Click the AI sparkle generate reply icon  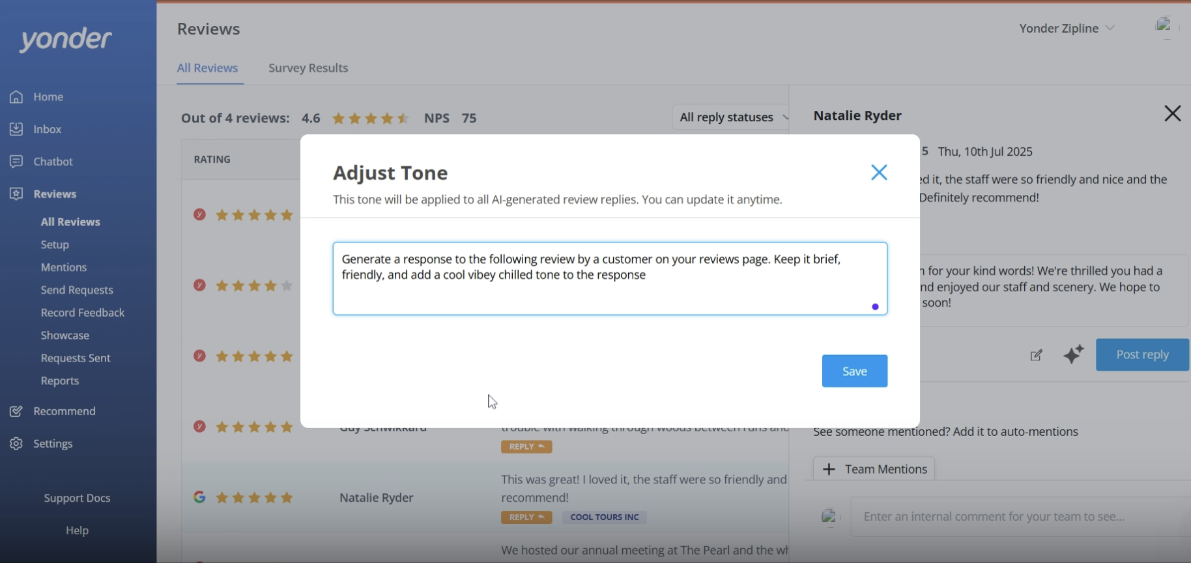1073,354
